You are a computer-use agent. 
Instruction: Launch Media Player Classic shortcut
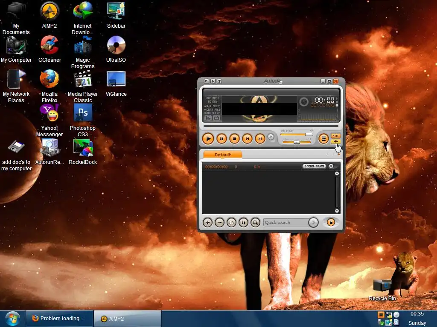click(83, 86)
